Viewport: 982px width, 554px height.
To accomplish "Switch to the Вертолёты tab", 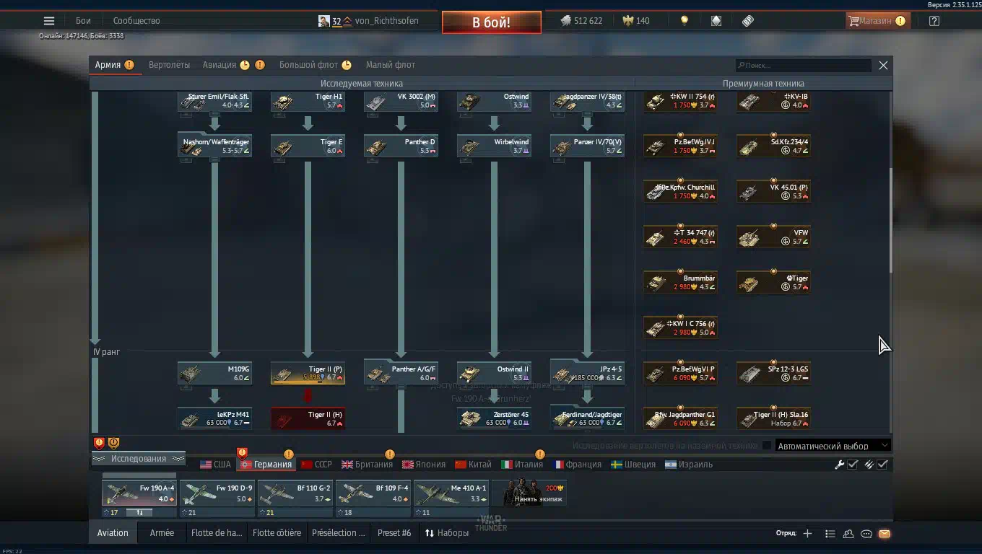I will click(x=169, y=65).
